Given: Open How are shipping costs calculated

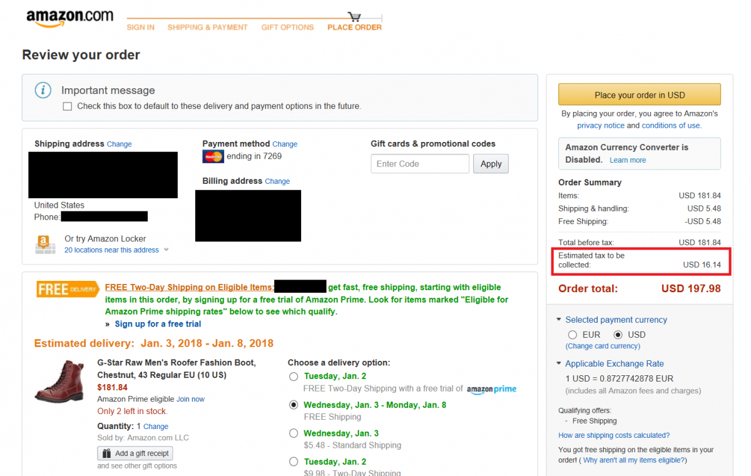Looking at the screenshot, I should click(614, 435).
